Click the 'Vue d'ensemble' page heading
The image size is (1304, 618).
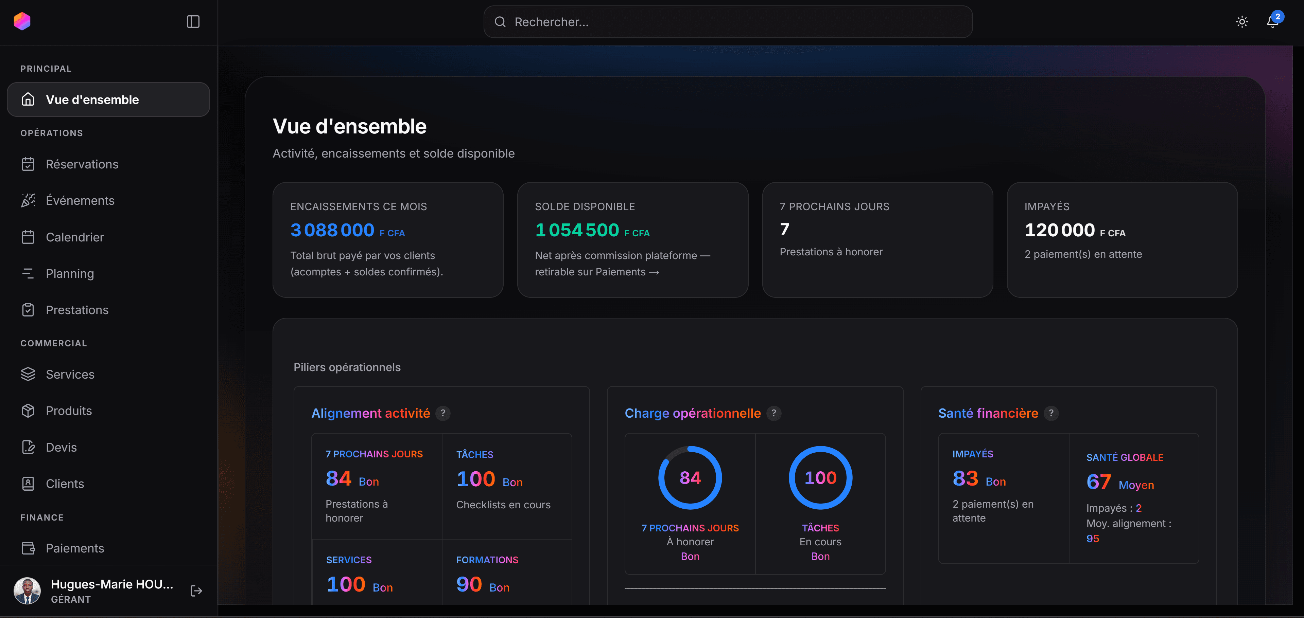349,126
